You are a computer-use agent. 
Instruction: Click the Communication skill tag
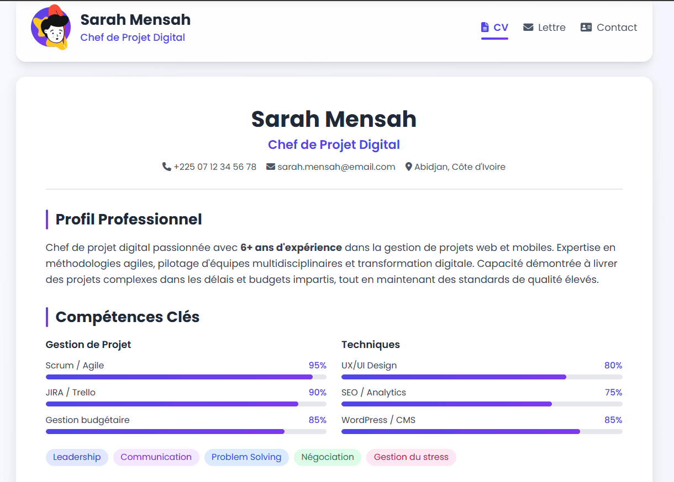pyautogui.click(x=156, y=457)
